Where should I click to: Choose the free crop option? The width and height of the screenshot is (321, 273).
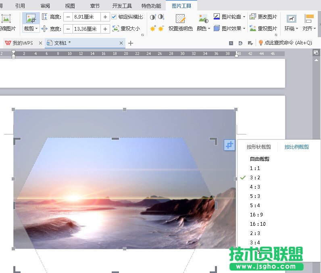tap(259, 159)
